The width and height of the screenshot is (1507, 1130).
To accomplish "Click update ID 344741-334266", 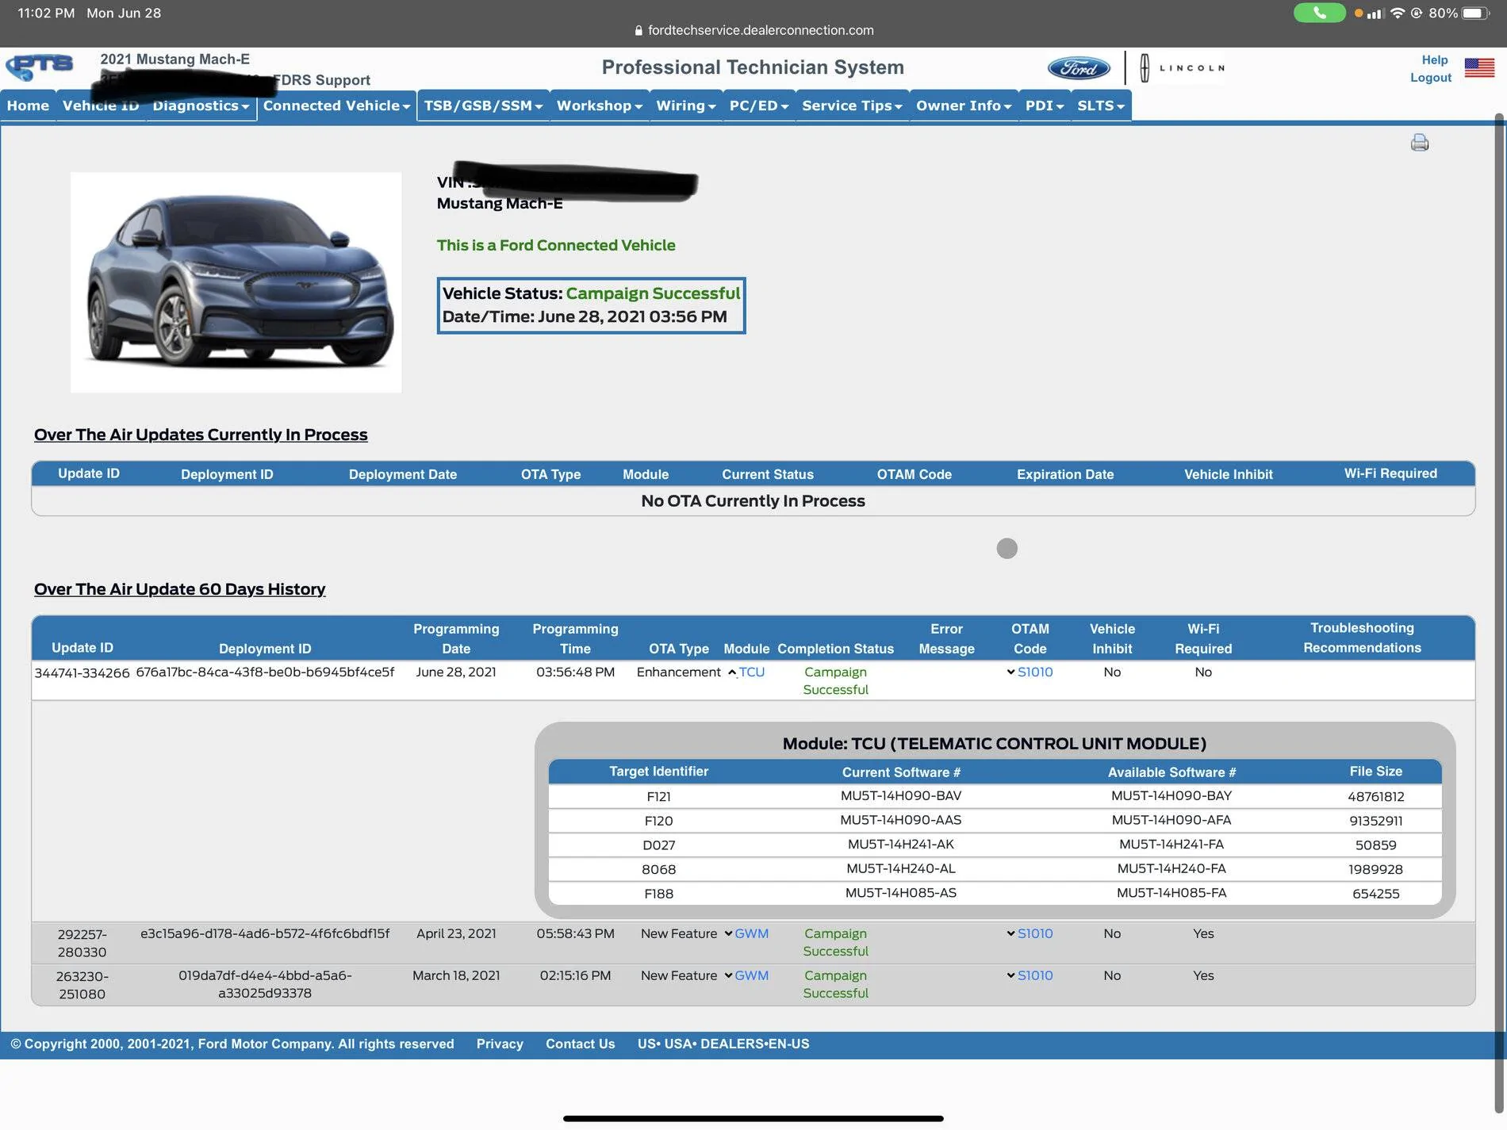I will point(82,672).
